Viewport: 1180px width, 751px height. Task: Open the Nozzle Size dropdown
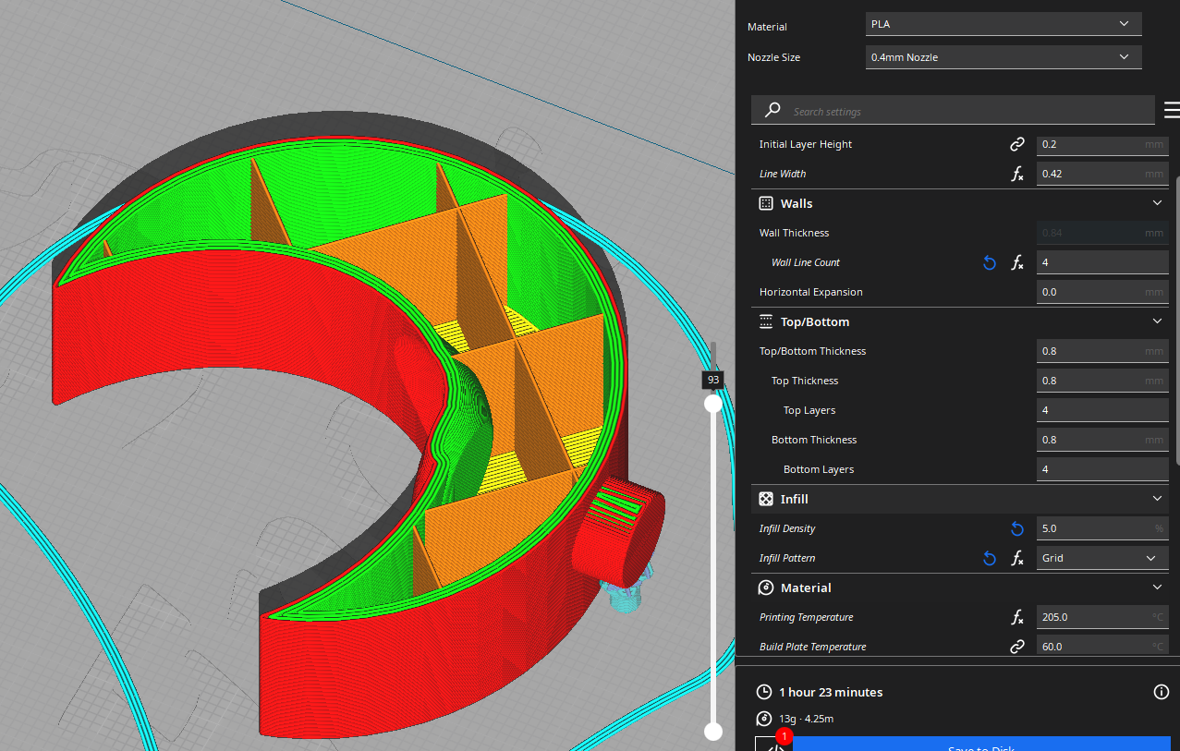[1003, 57]
